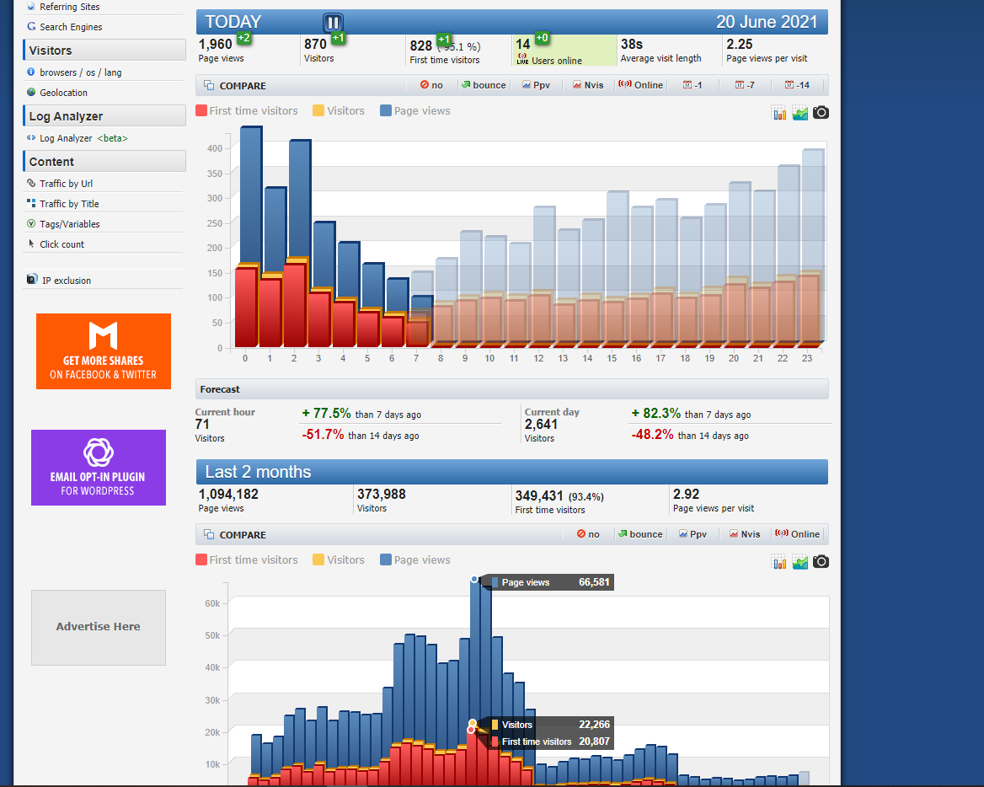Open Traffic by Url report
Viewport: 984px width, 787px height.
(66, 184)
